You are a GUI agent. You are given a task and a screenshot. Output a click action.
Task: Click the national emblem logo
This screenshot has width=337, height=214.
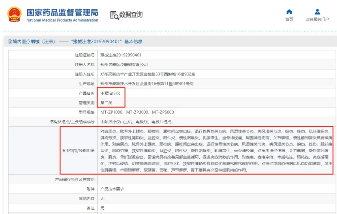pyautogui.click(x=15, y=15)
